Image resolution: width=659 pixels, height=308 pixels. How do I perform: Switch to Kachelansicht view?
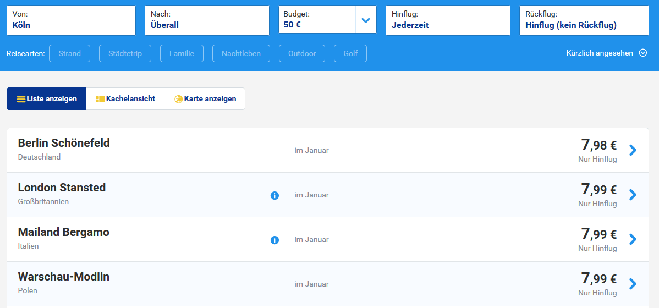tap(125, 99)
